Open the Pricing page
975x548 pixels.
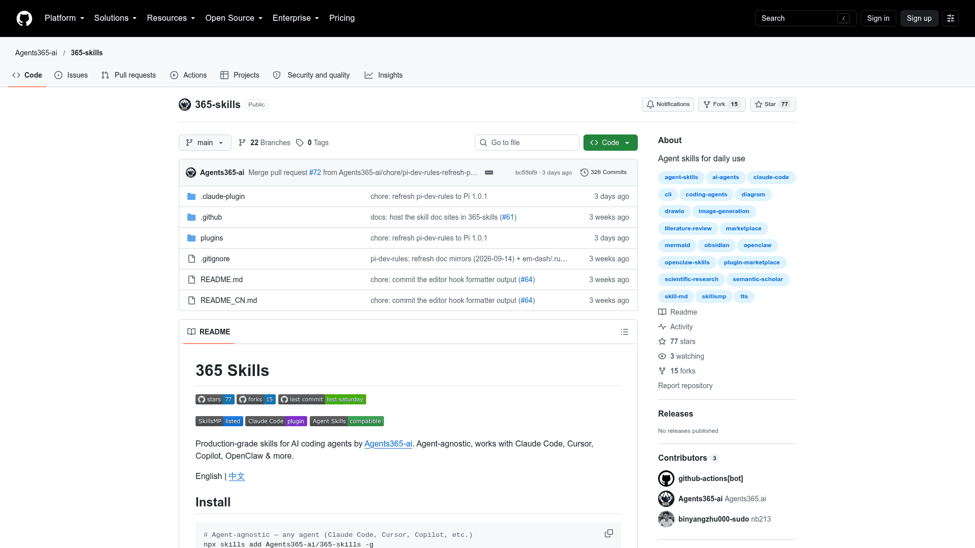pos(342,18)
